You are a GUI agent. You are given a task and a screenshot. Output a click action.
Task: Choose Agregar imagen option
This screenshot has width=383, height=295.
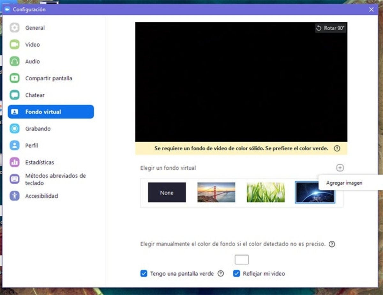pyautogui.click(x=344, y=183)
